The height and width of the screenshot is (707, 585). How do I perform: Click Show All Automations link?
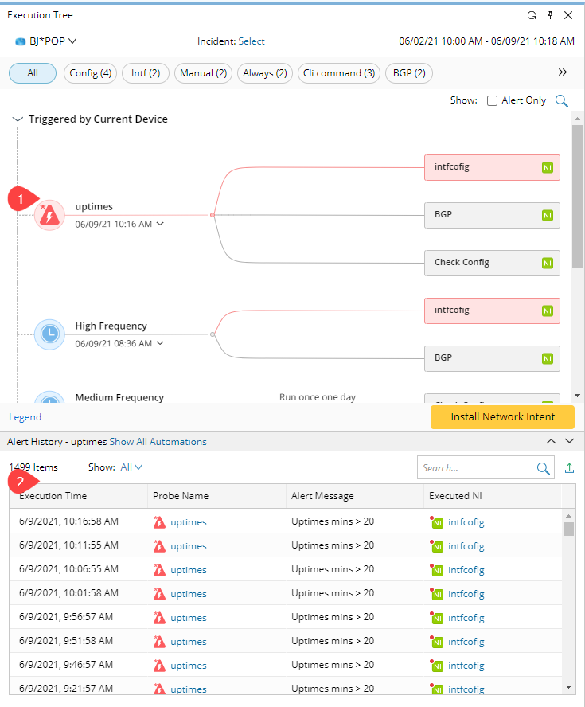pyautogui.click(x=158, y=442)
